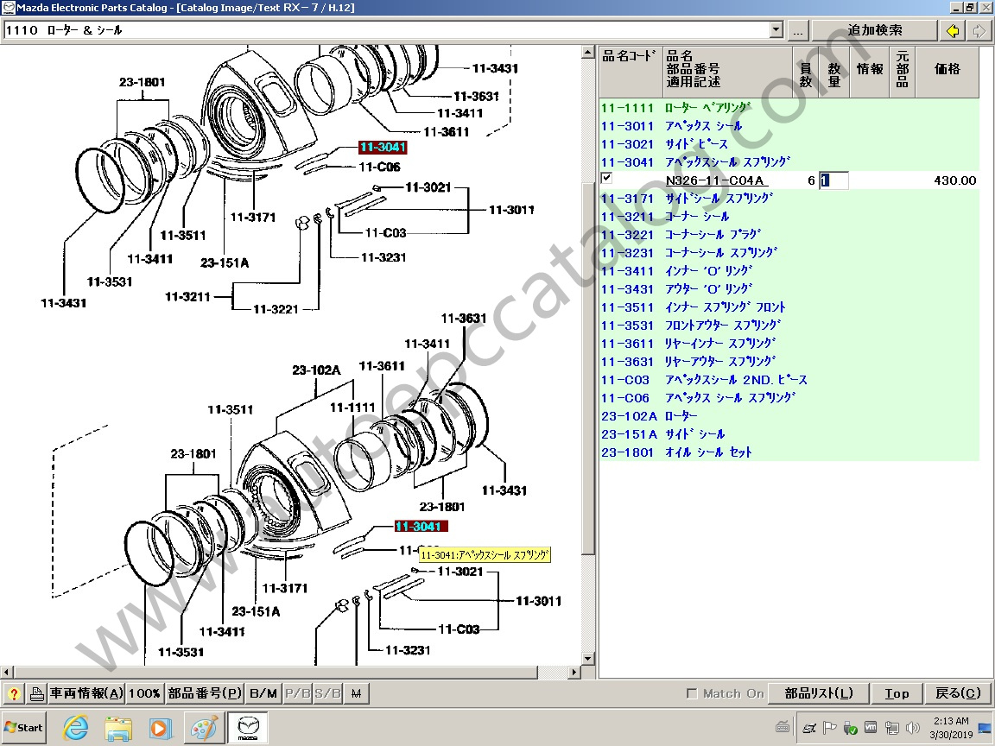Viewport: 995px width, 746px height.
Task: Select the 11-3171 サイドシール スプリング row
Action: [789, 199]
